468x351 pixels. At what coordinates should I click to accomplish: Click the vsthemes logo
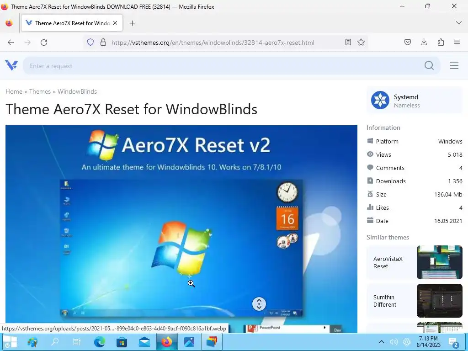pos(11,65)
